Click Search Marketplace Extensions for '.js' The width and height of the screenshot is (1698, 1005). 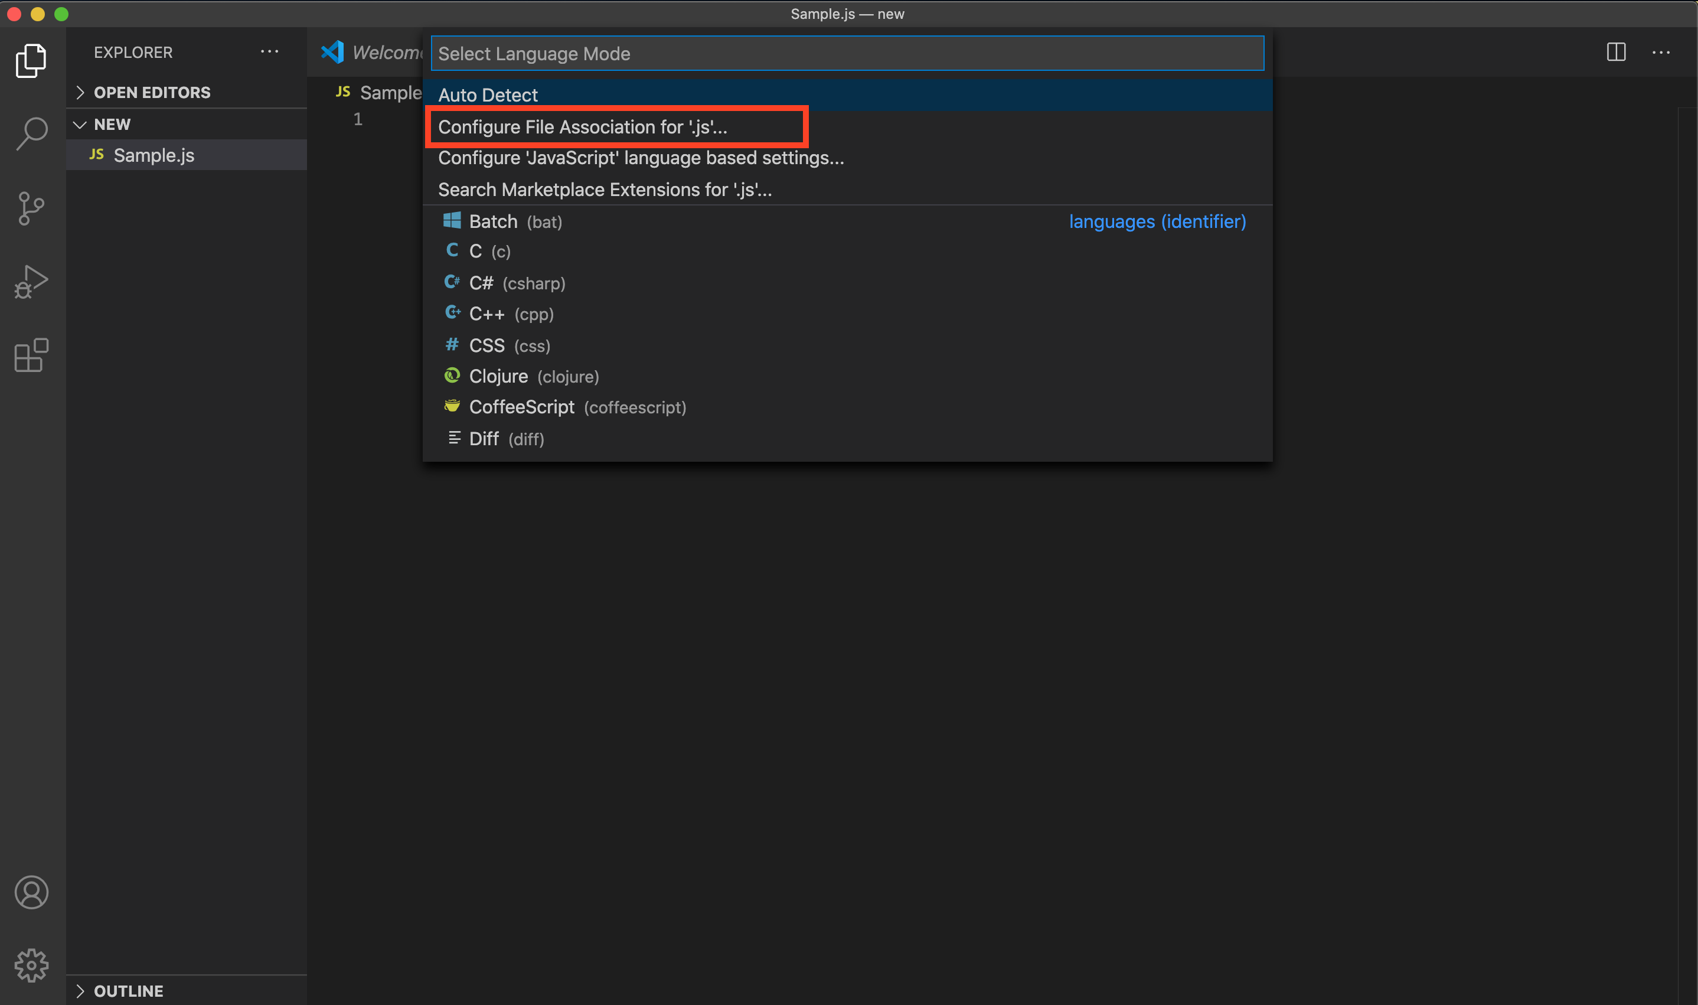click(x=605, y=190)
